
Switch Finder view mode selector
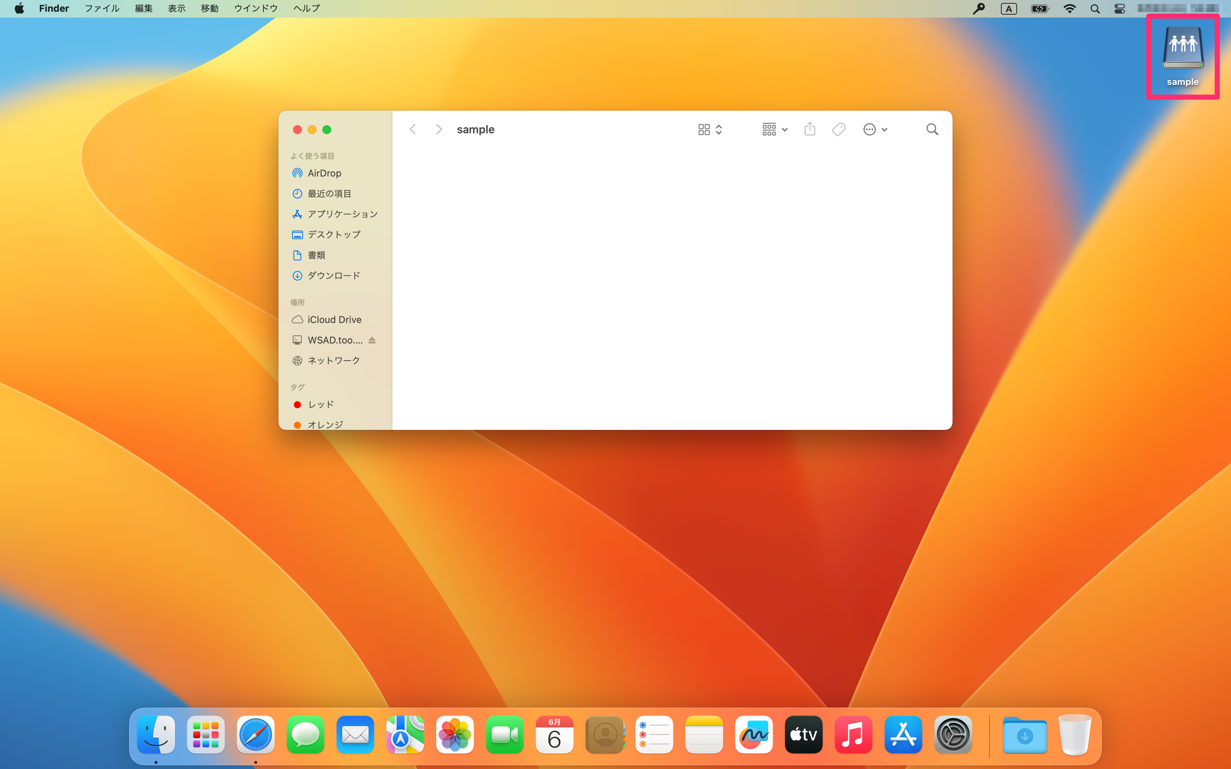710,130
